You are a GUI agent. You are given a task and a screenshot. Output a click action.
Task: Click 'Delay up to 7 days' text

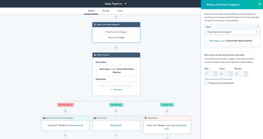(116, 38)
